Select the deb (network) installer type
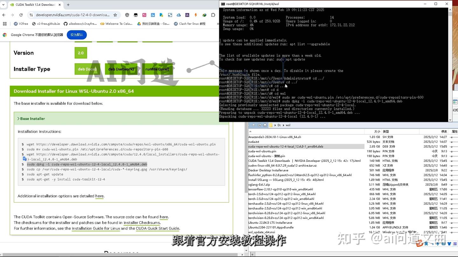 [x=121, y=69]
